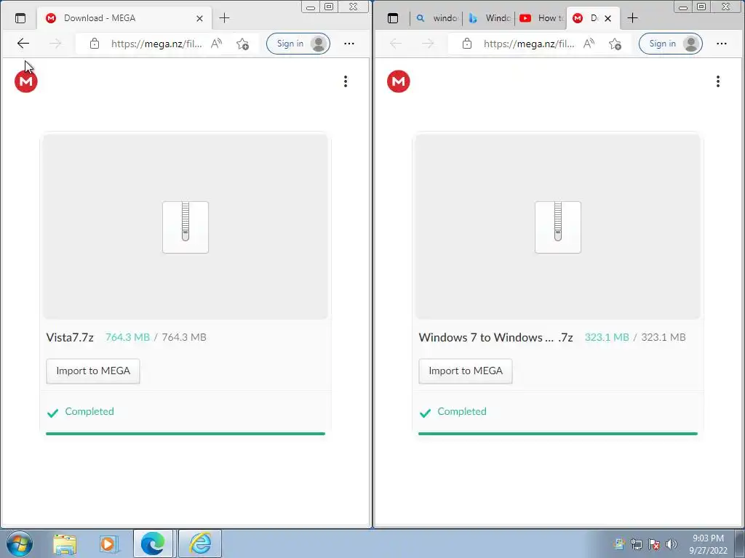Click the address bar in left browser
This screenshot has height=558, width=745.
pyautogui.click(x=156, y=44)
